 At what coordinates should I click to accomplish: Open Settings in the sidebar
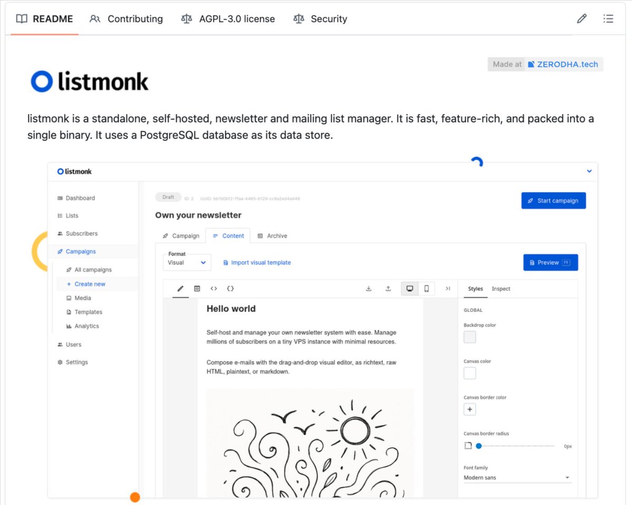[x=73, y=362]
